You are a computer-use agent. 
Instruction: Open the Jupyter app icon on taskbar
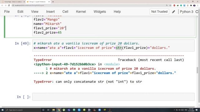pos(110,110)
